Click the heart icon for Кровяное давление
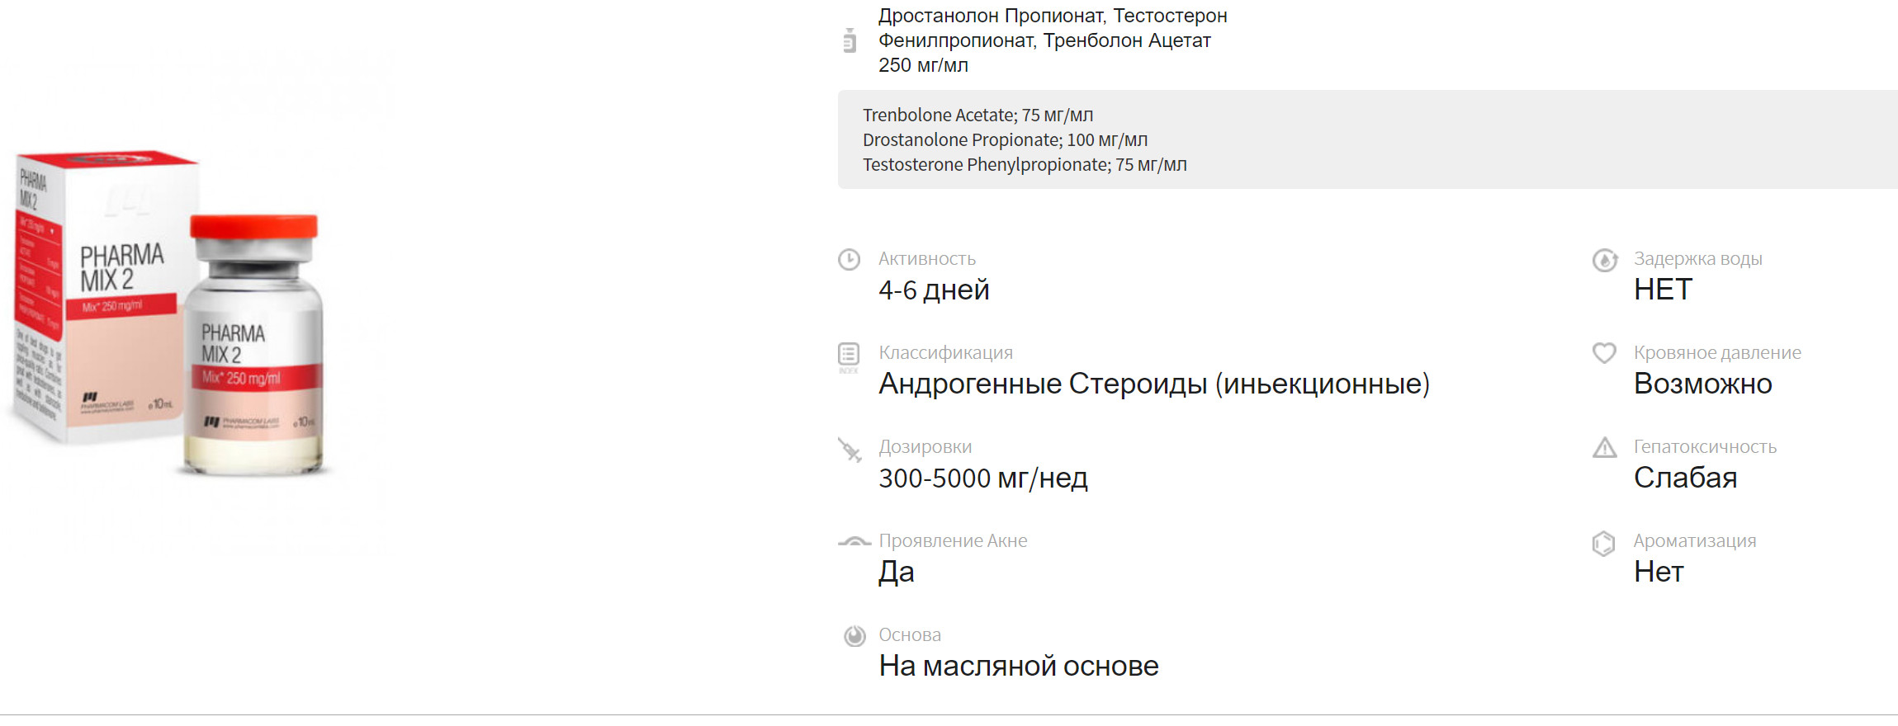The height and width of the screenshot is (726, 1898). 1604,353
